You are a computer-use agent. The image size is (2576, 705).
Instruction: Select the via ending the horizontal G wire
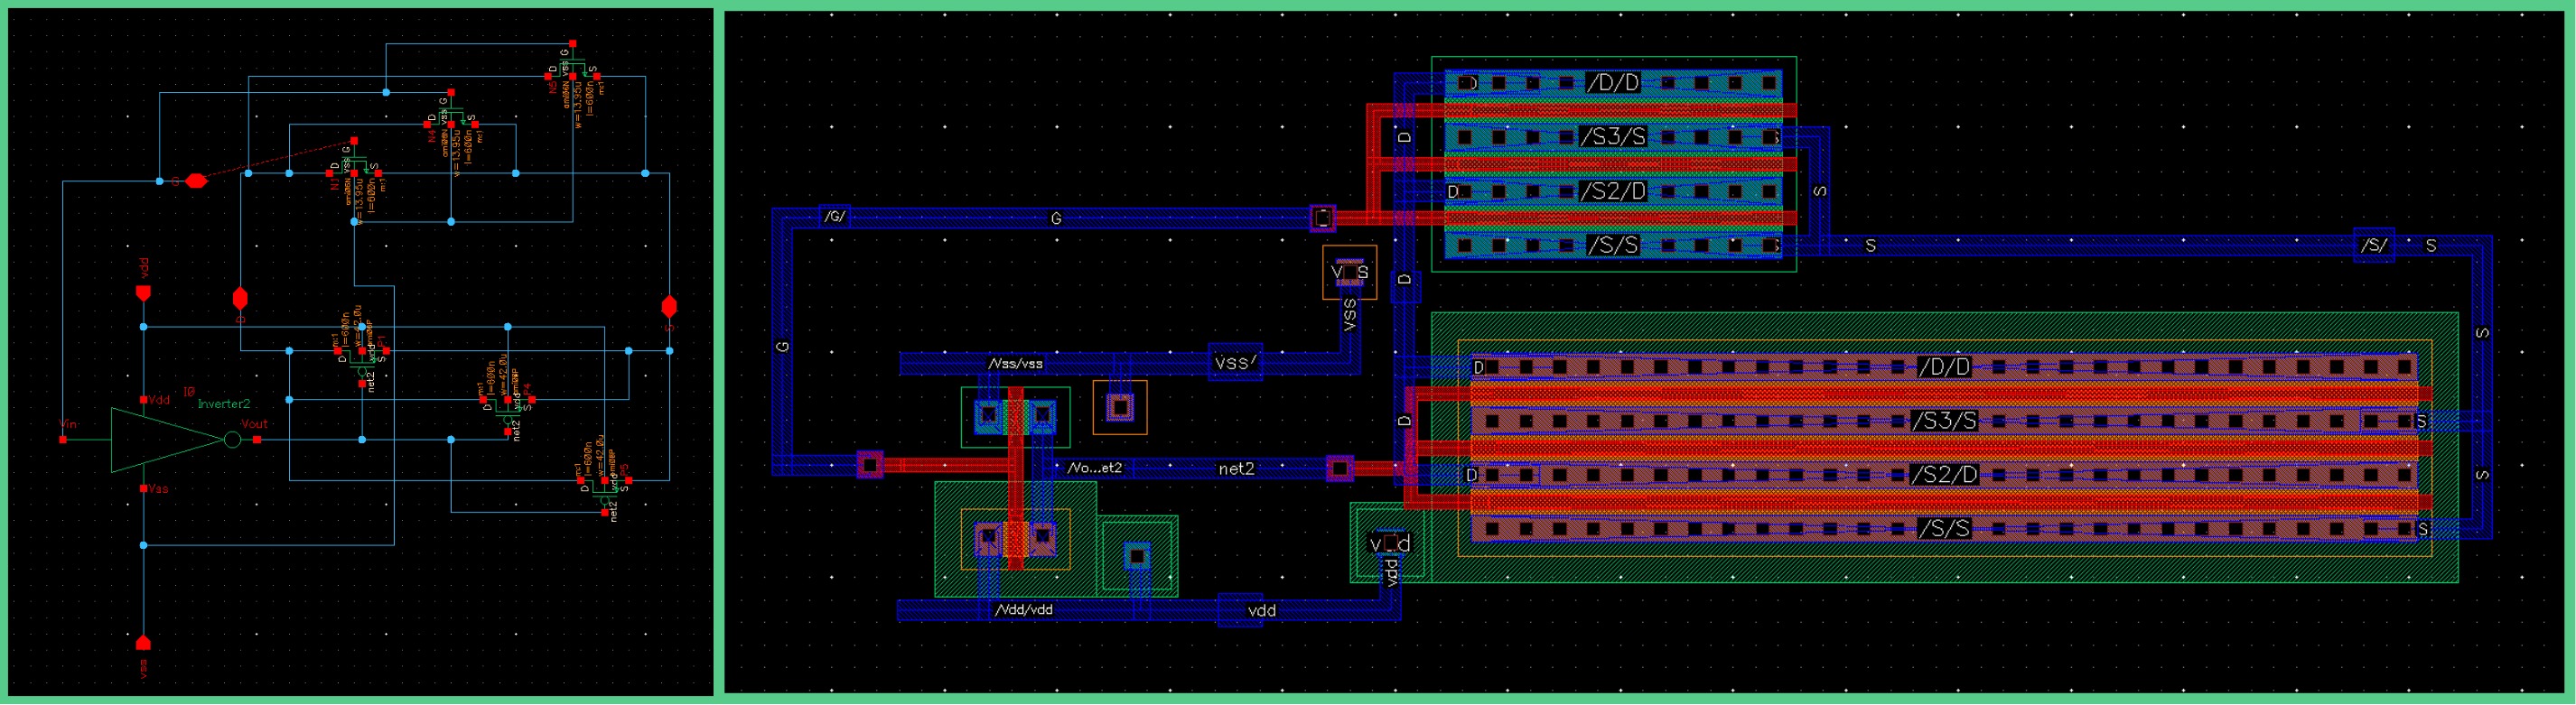(x=1323, y=218)
